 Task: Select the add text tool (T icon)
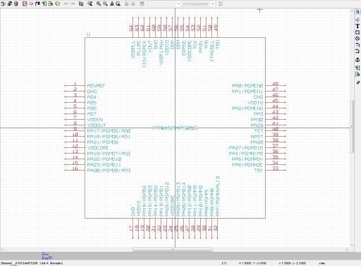357,27
